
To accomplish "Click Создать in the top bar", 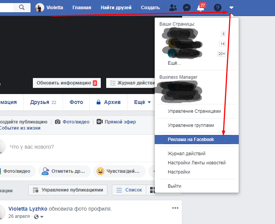I will (x=150, y=8).
